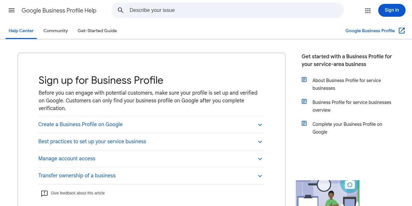Image resolution: width=412 pixels, height=206 pixels.
Task: Click the external link icon beside Google Business Profile
Action: 402,31
